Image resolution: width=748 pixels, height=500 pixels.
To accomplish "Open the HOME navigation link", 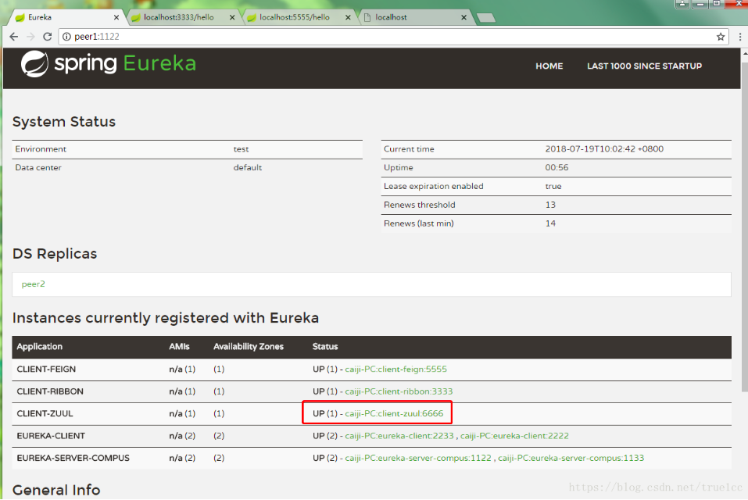I will [549, 66].
